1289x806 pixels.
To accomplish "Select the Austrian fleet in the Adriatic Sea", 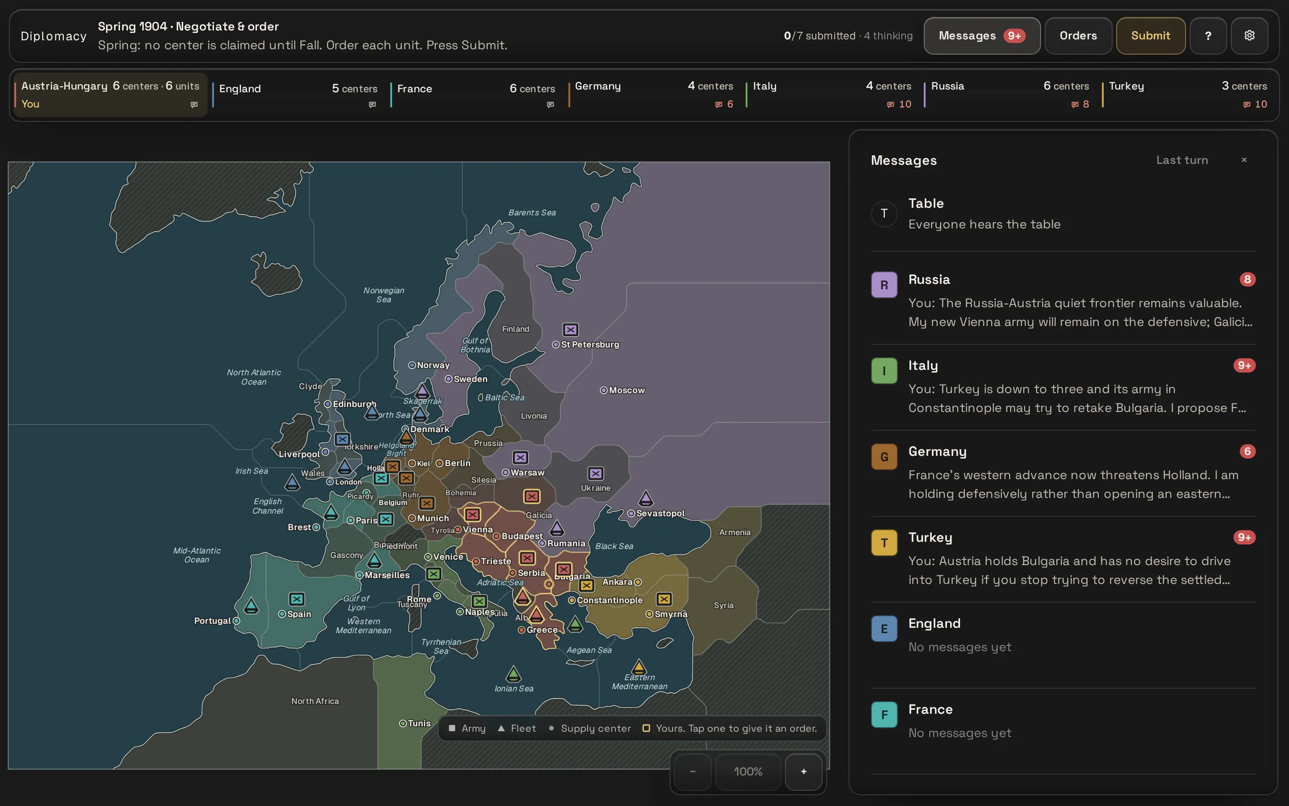I will [x=522, y=596].
